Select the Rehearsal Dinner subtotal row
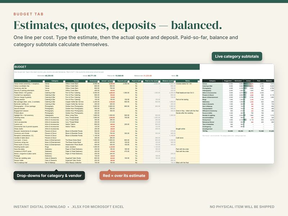Viewport: 288px width, 216px height. [x=238, y=122]
